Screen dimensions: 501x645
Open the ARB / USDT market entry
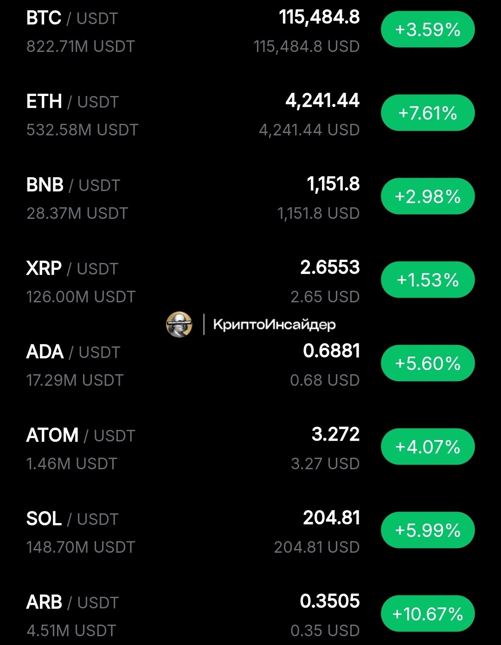coord(72,603)
